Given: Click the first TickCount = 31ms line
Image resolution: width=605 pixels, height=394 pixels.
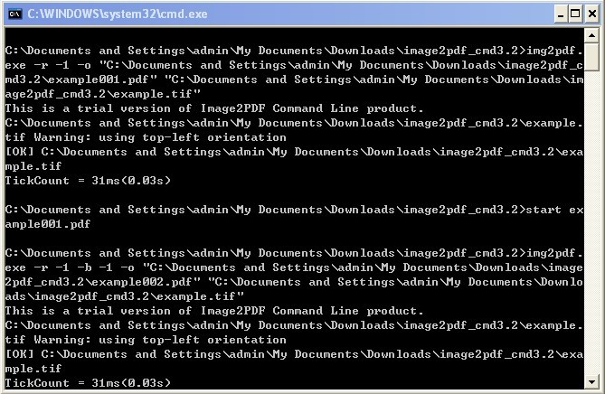Looking at the screenshot, I should point(88,181).
